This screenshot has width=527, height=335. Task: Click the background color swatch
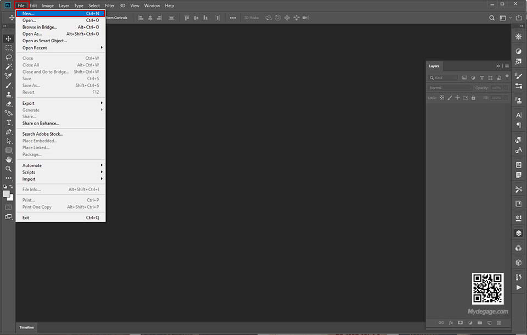(11, 198)
